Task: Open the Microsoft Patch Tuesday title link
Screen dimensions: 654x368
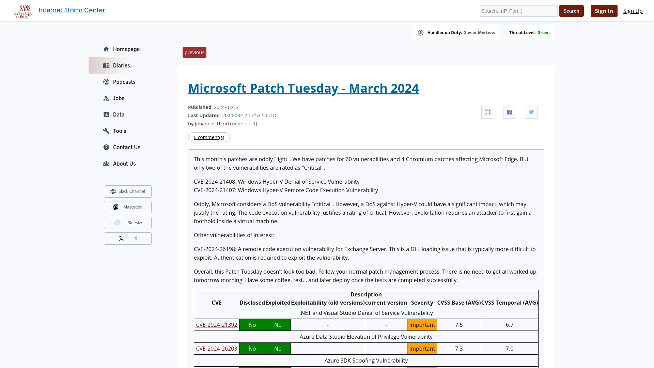Action: click(303, 88)
